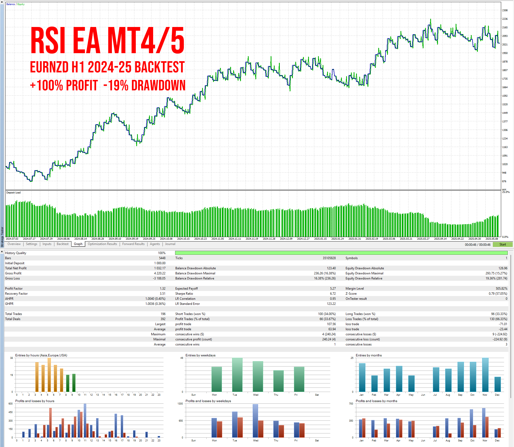Click the History Quality green progress bar
This screenshot has width=514, height=447.
pos(341,253)
